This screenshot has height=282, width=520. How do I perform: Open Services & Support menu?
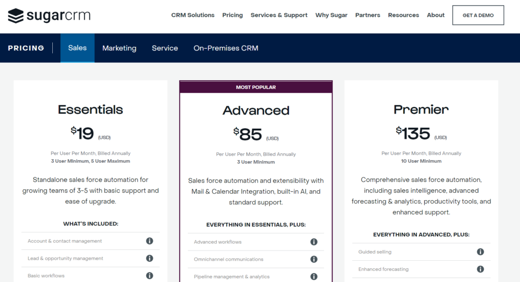pyautogui.click(x=279, y=15)
